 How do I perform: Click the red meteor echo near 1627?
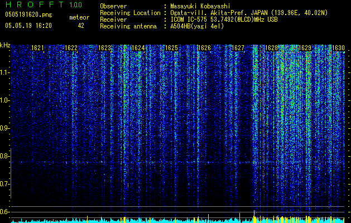click(x=240, y=162)
